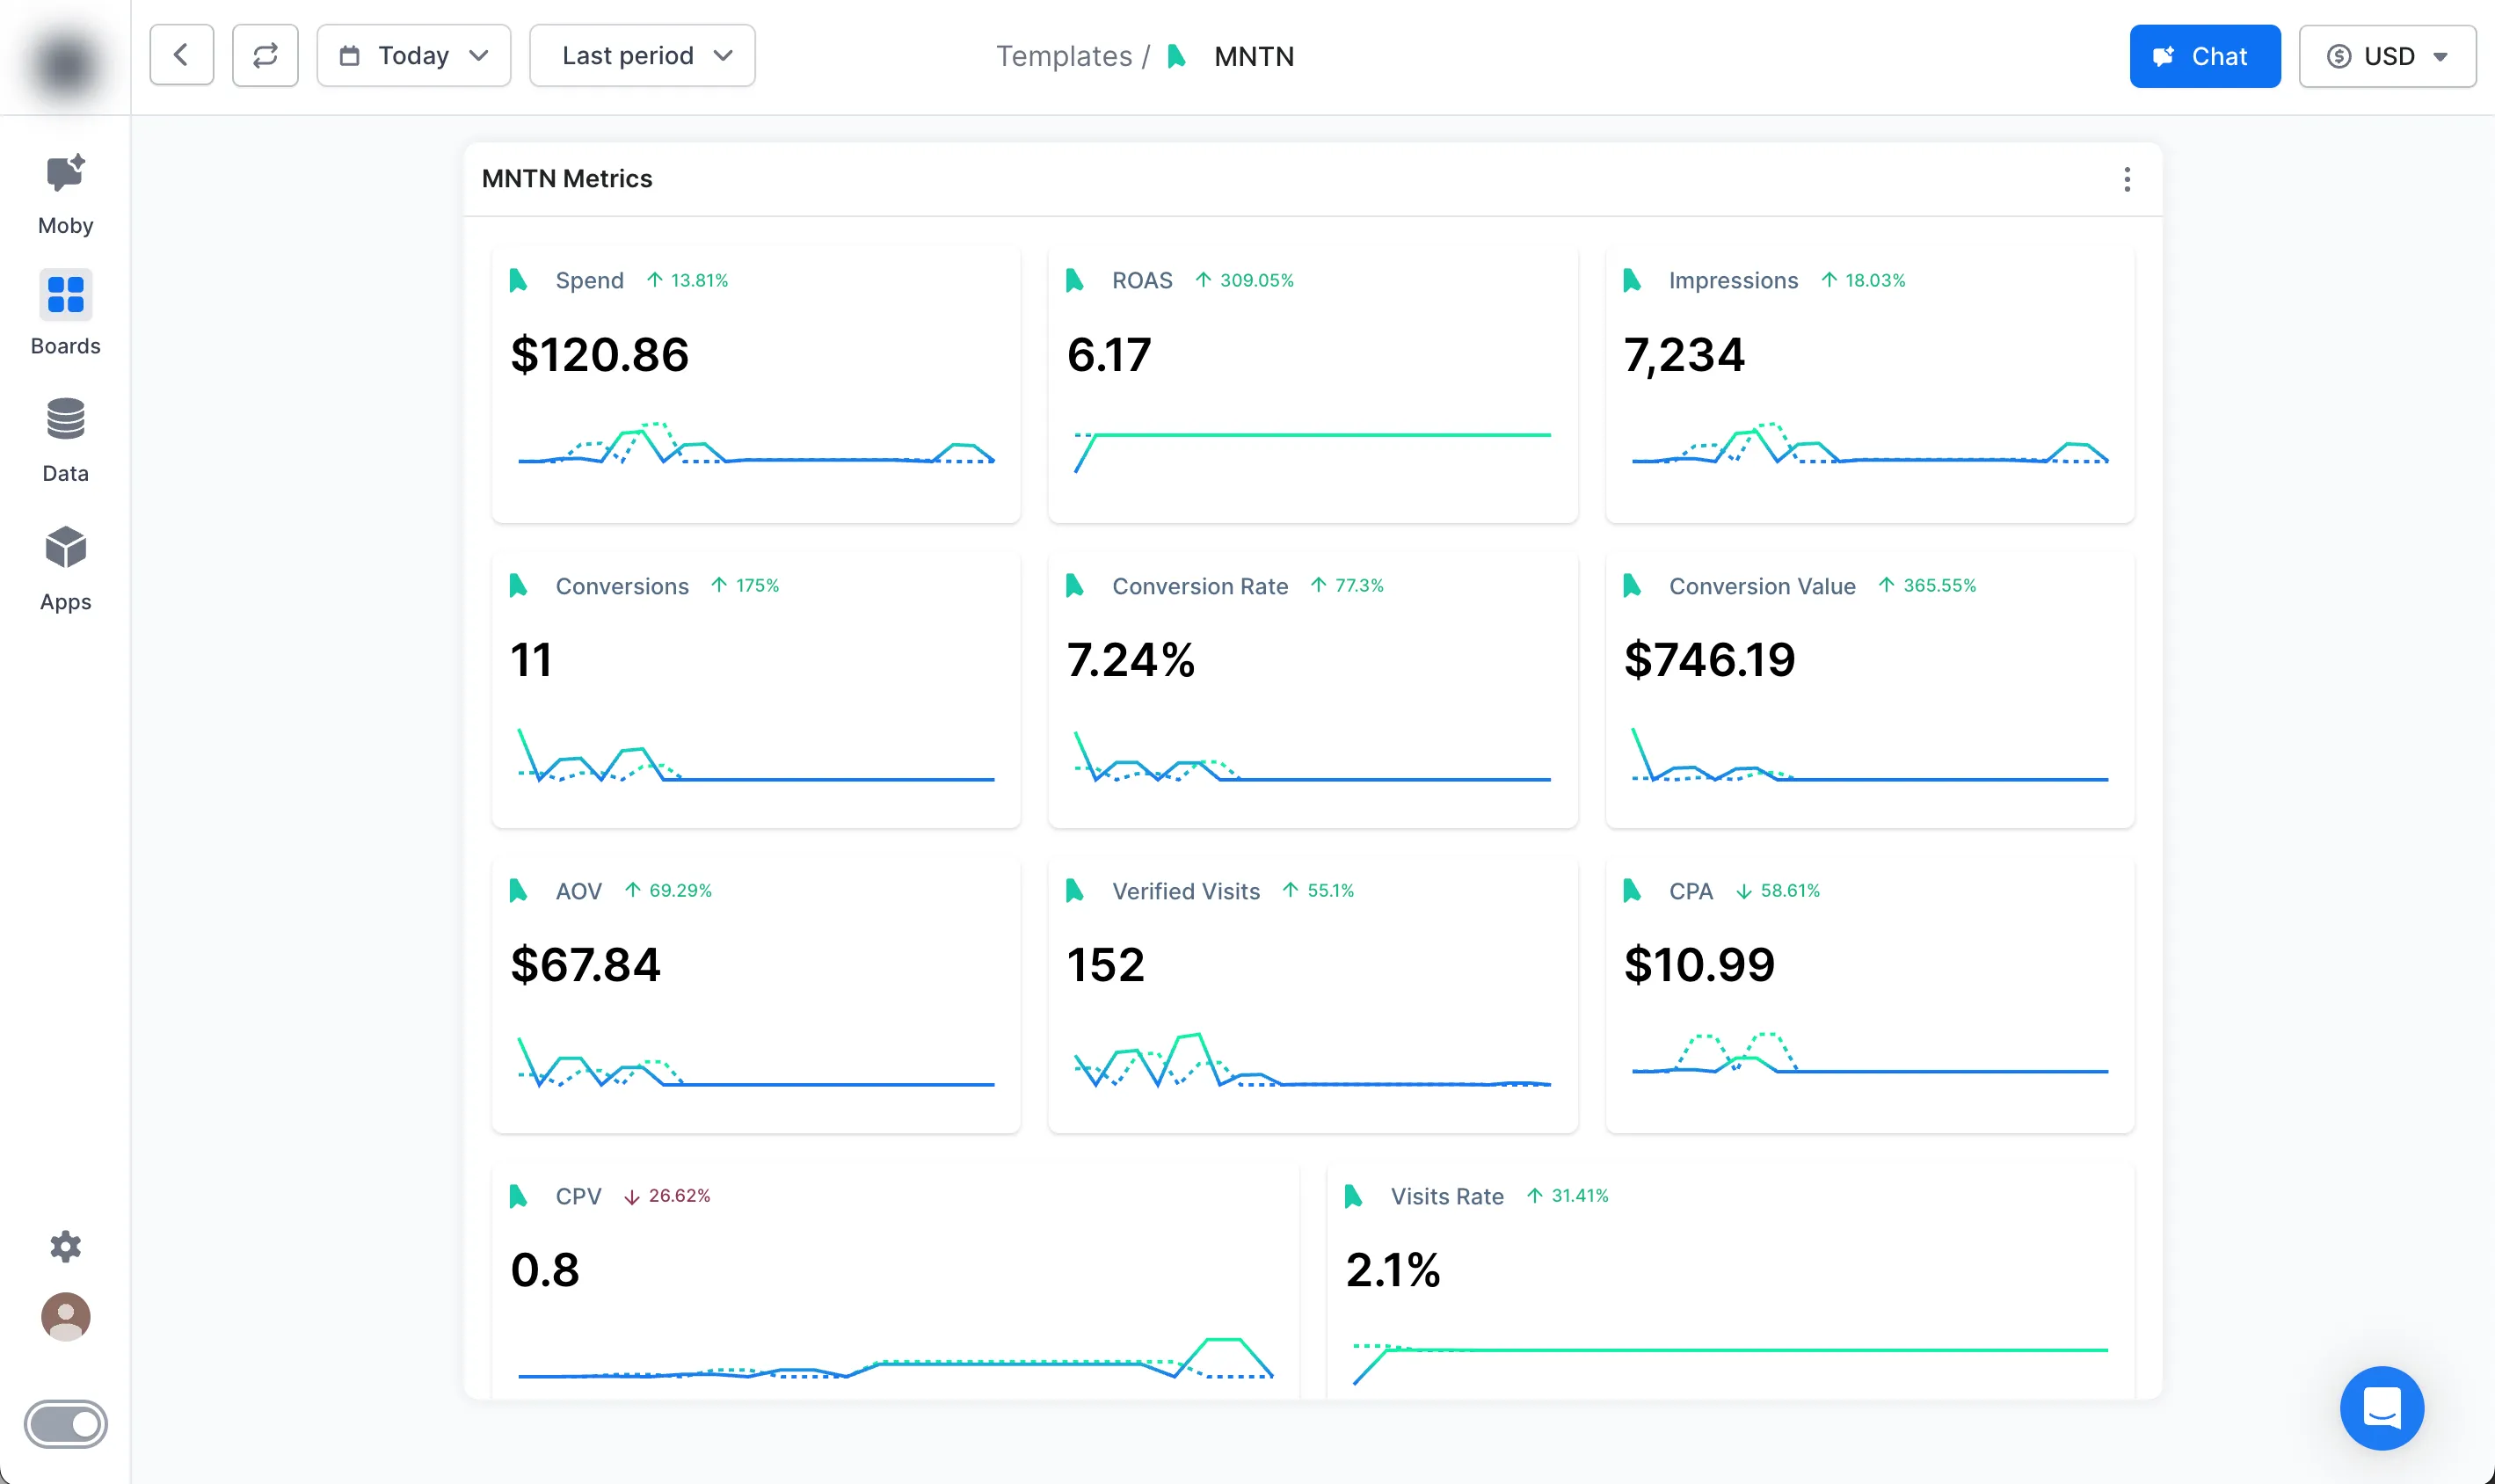The width and height of the screenshot is (2495, 1484).
Task: Open the USD currency dropdown
Action: pyautogui.click(x=2386, y=56)
